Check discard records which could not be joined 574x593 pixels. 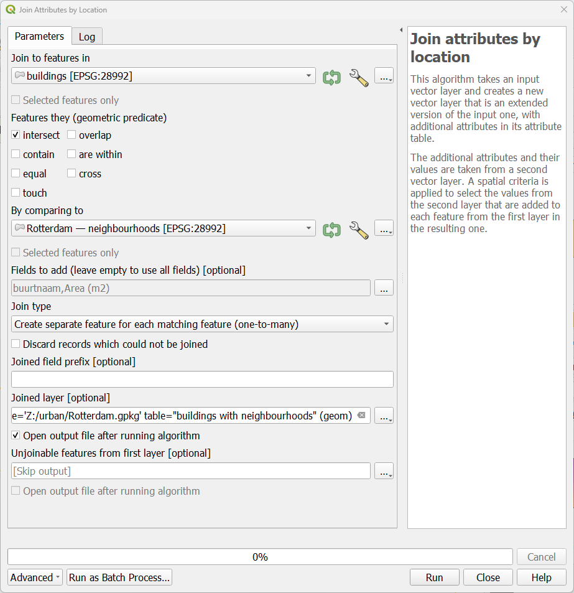tap(15, 343)
